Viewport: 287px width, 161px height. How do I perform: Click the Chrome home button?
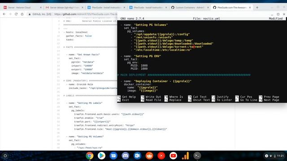coord(22,14)
